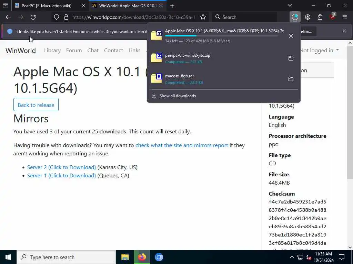Open Chromium from the taskbar
Viewport: 353px width, 264px height.
159,257
